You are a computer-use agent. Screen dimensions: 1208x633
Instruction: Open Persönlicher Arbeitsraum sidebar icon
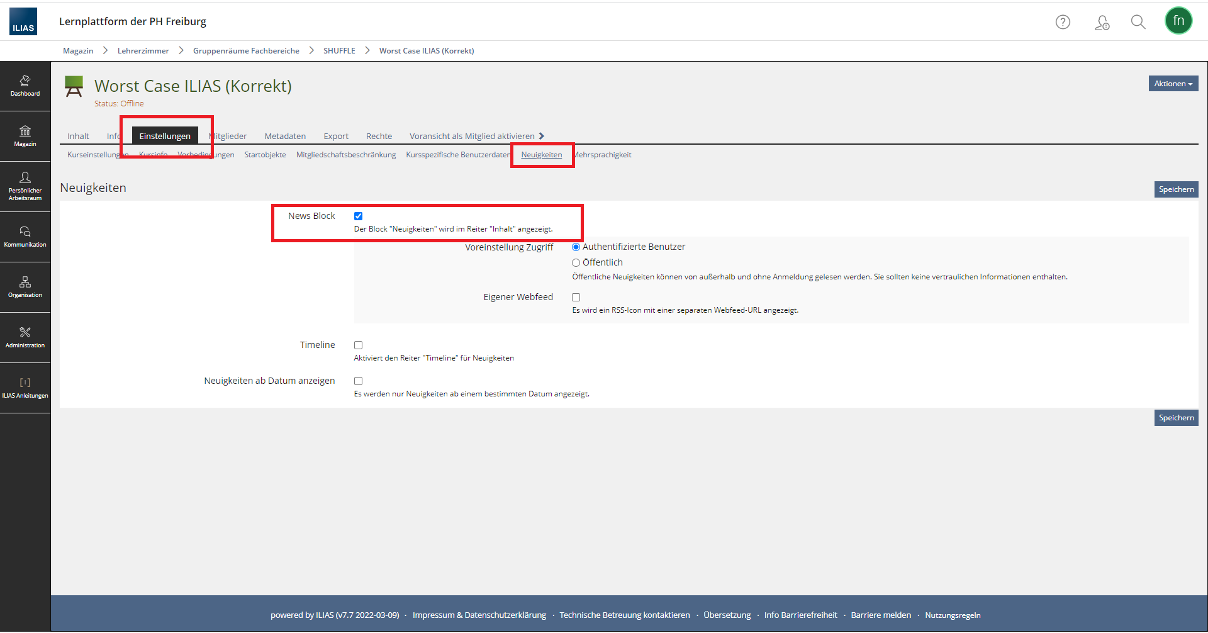pyautogui.click(x=25, y=186)
